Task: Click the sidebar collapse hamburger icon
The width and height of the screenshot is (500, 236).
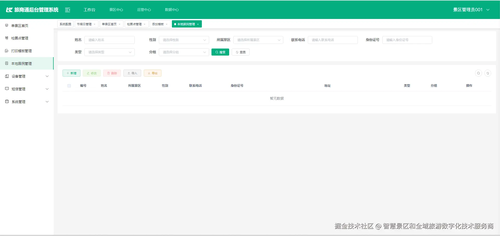Action: (67, 10)
